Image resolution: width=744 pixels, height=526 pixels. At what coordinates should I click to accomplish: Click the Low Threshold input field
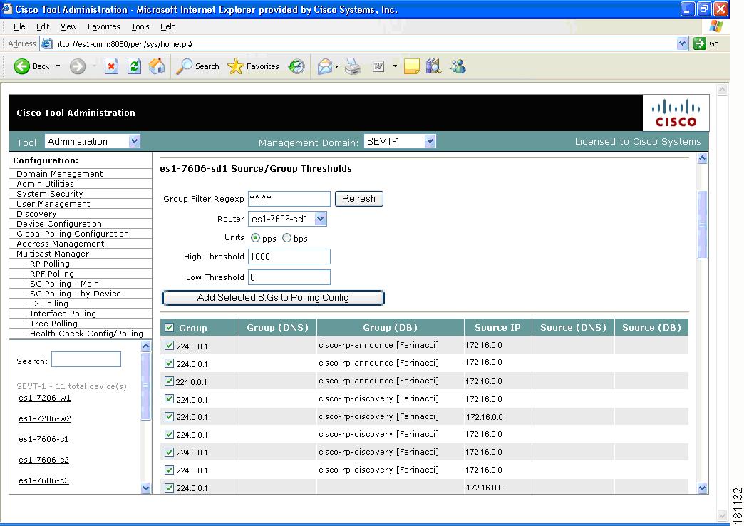coord(289,277)
